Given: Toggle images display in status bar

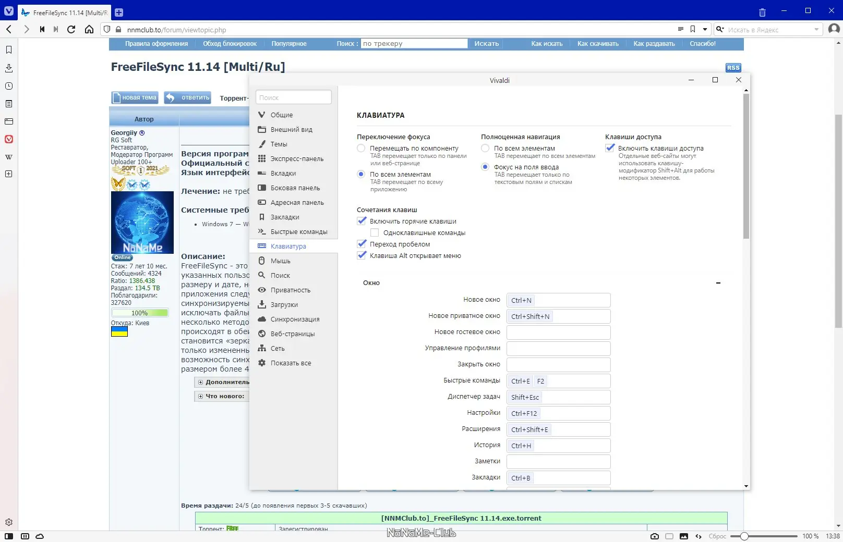Looking at the screenshot, I should point(684,536).
